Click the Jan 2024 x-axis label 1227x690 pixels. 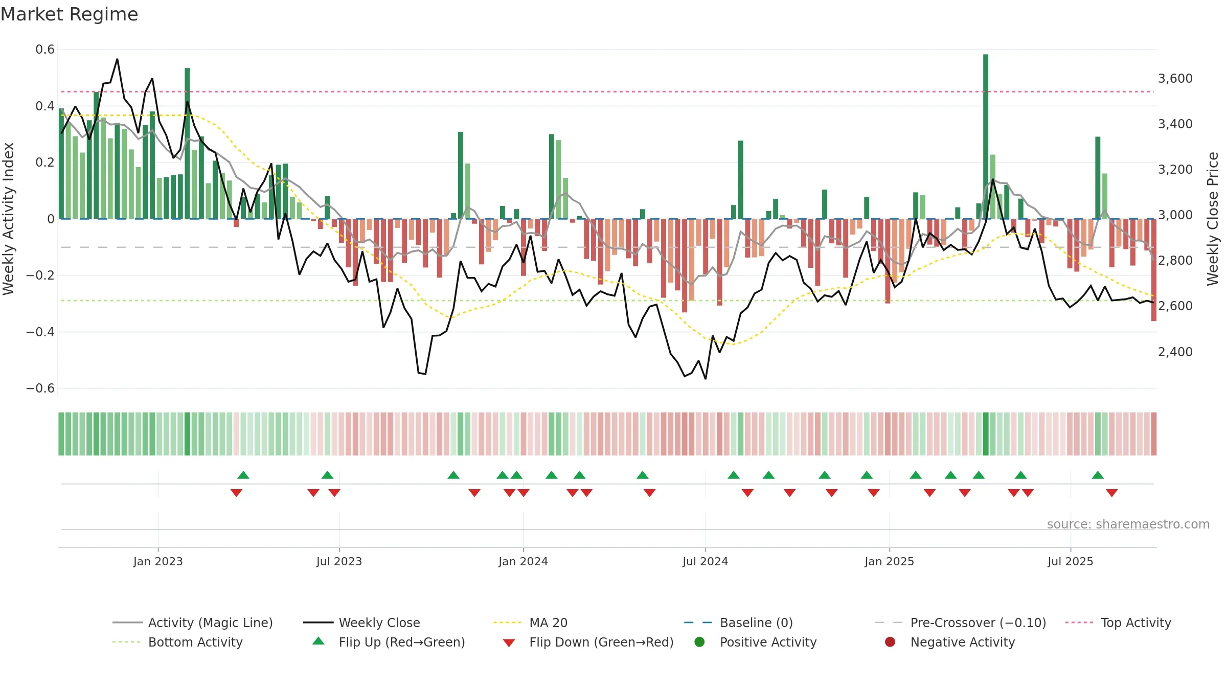pyautogui.click(x=523, y=561)
